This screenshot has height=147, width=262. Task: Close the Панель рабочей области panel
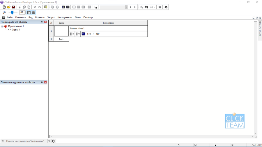point(45,22)
